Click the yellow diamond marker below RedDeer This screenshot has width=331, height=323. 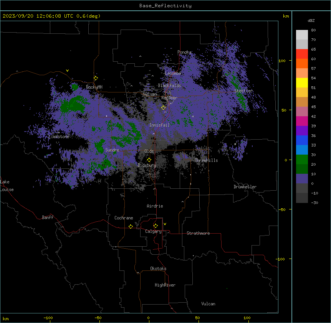[164, 108]
